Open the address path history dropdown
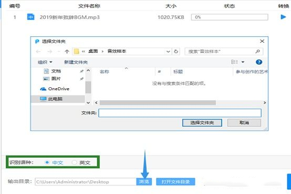The height and width of the screenshot is (194, 291). (168, 52)
